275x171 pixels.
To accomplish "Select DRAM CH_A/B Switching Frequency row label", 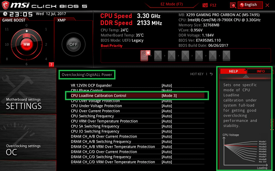I will click(x=101, y=141).
